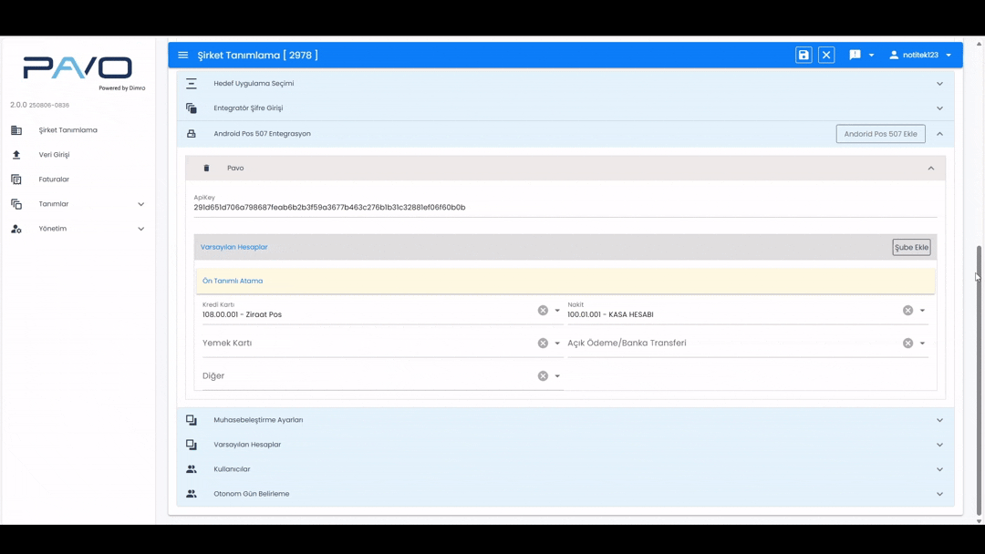The width and height of the screenshot is (985, 554).
Task: Open the hamburger menu icon
Action: tap(183, 56)
